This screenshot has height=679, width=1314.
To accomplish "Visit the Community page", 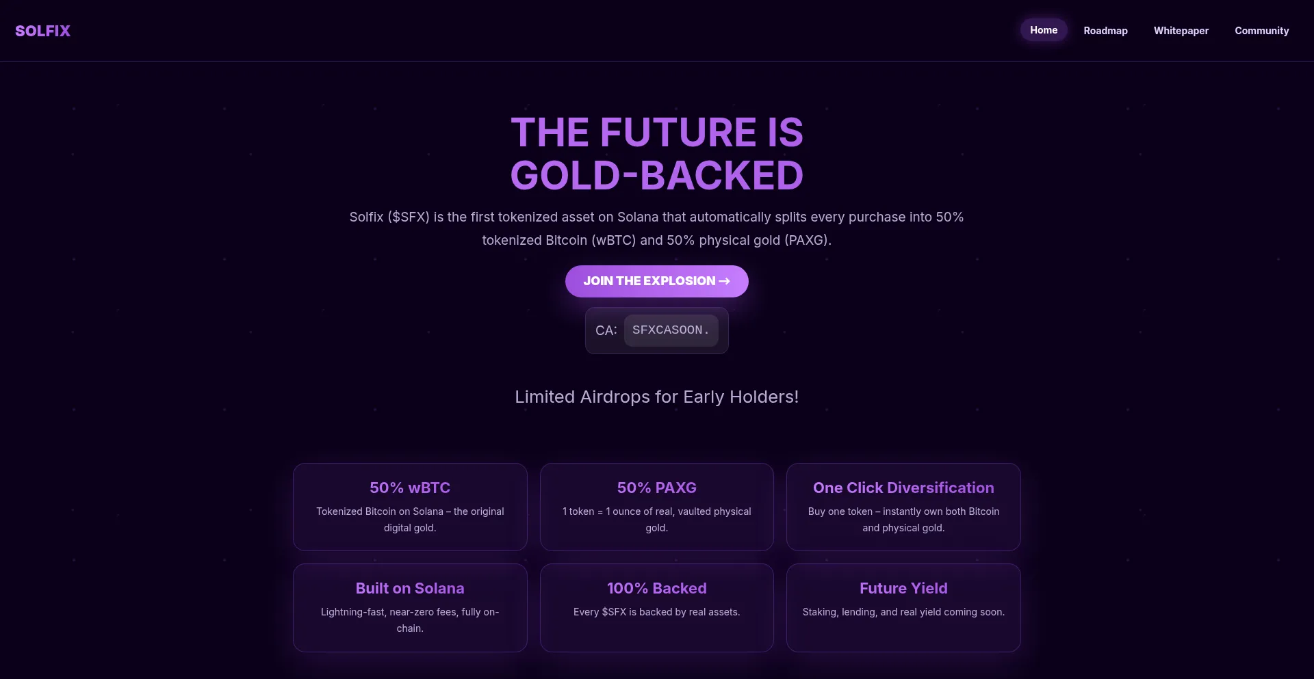I will (1261, 30).
